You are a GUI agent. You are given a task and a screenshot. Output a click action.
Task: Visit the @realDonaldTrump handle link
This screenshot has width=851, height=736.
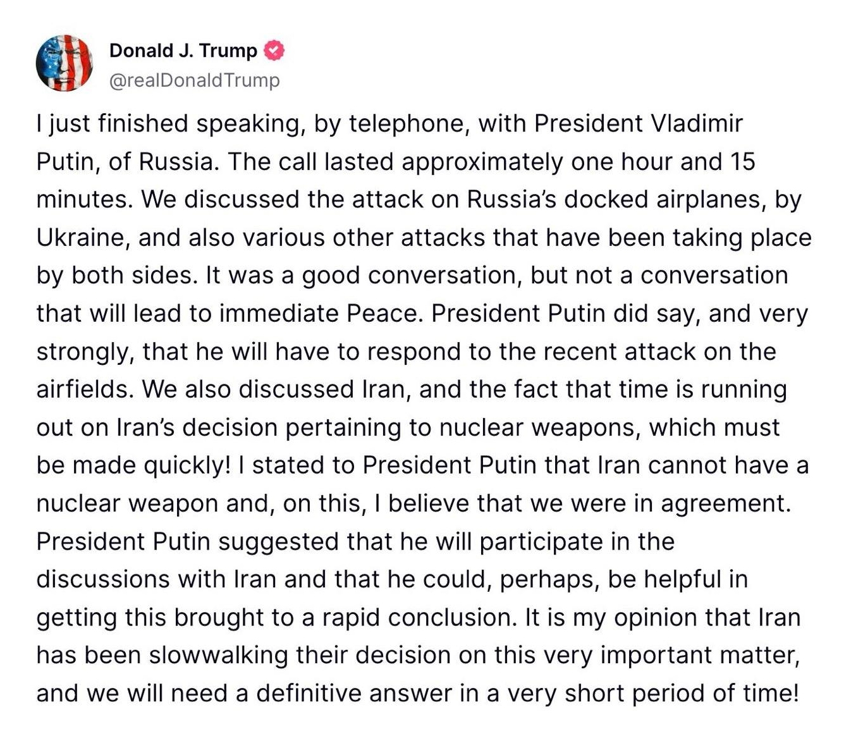click(195, 80)
